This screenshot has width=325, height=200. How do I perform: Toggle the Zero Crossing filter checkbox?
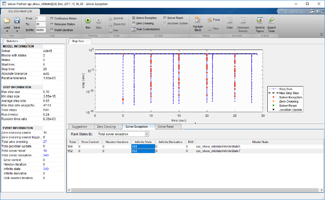[x=134, y=24]
